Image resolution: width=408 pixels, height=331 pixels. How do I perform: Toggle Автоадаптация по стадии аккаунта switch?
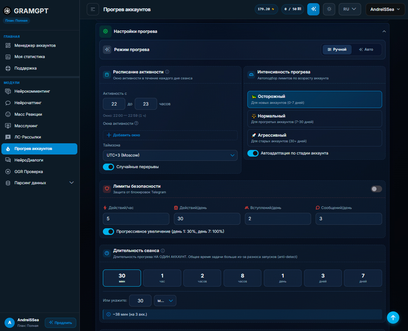pos(253,153)
